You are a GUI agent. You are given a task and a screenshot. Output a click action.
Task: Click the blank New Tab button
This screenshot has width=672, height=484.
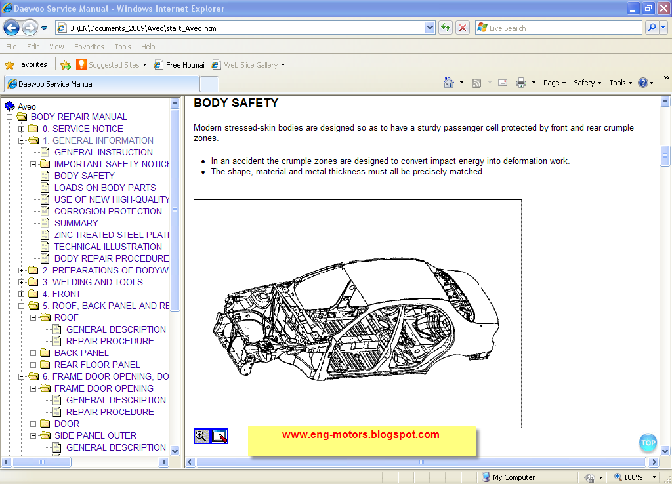click(209, 84)
